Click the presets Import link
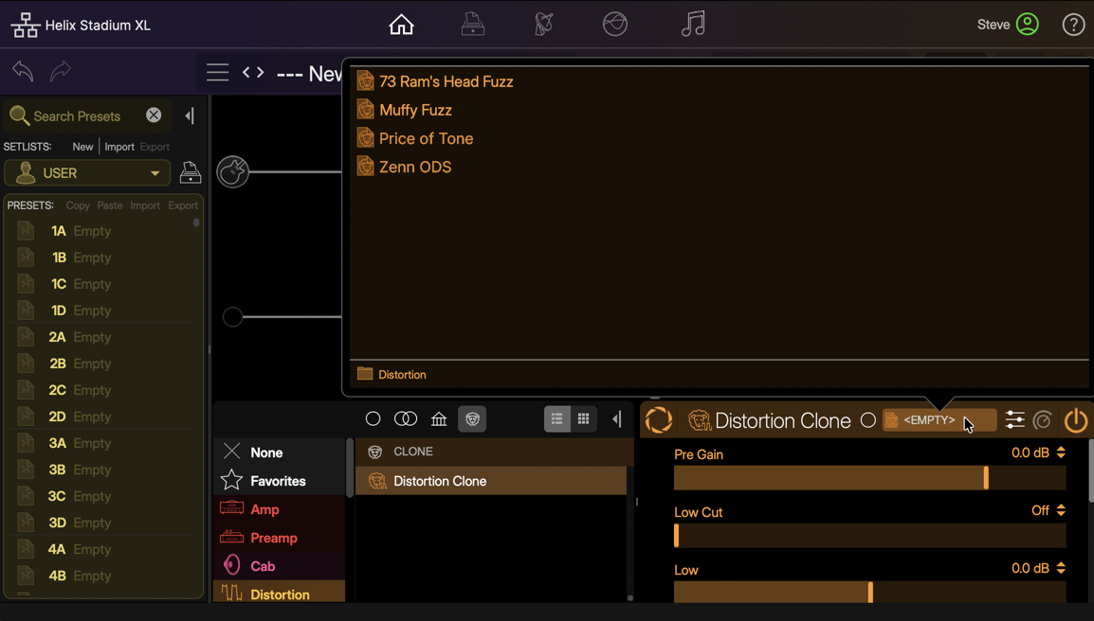 (144, 205)
